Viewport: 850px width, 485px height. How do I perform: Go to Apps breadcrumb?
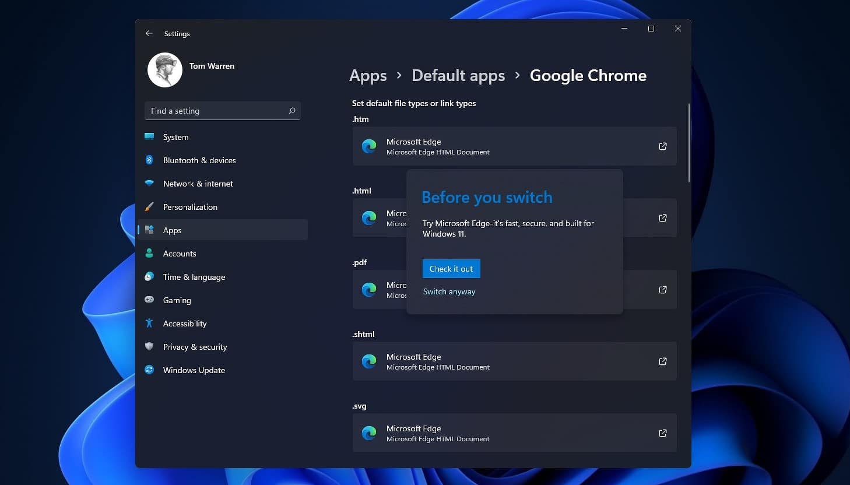point(368,76)
